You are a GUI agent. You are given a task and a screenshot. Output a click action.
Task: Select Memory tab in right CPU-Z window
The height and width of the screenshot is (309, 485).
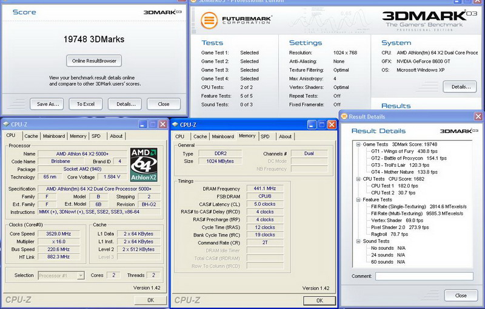tap(247, 135)
